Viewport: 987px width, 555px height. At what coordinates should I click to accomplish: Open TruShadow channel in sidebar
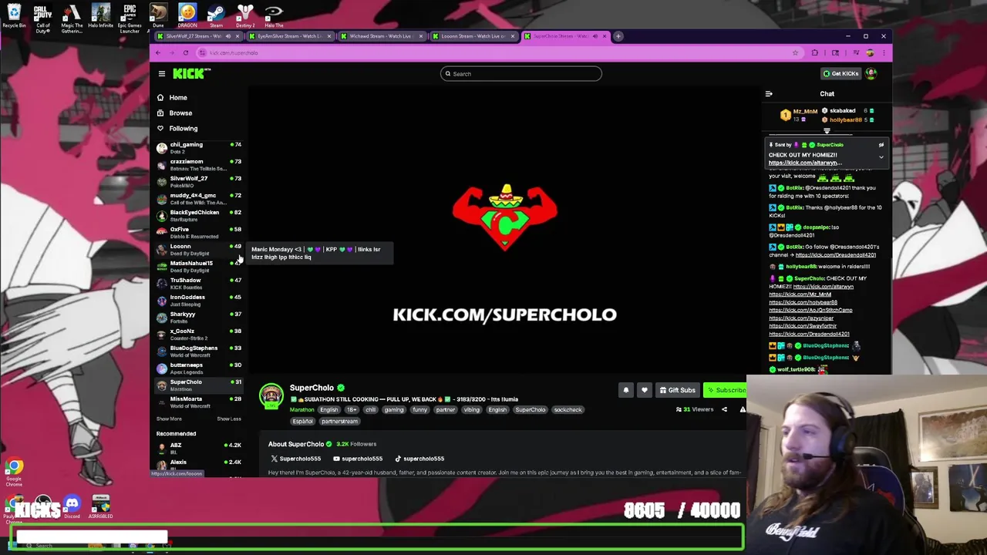(x=199, y=283)
